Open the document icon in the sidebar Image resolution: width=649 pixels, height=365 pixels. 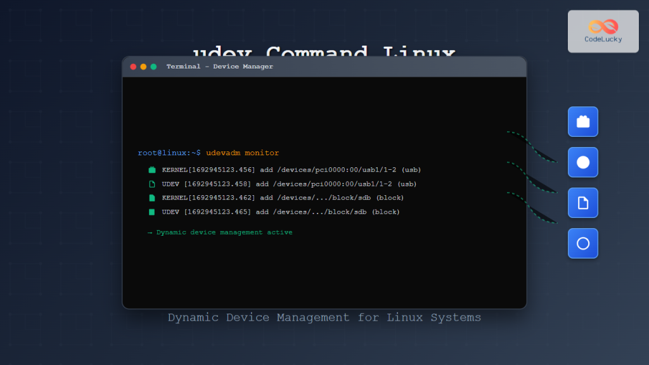coord(582,203)
